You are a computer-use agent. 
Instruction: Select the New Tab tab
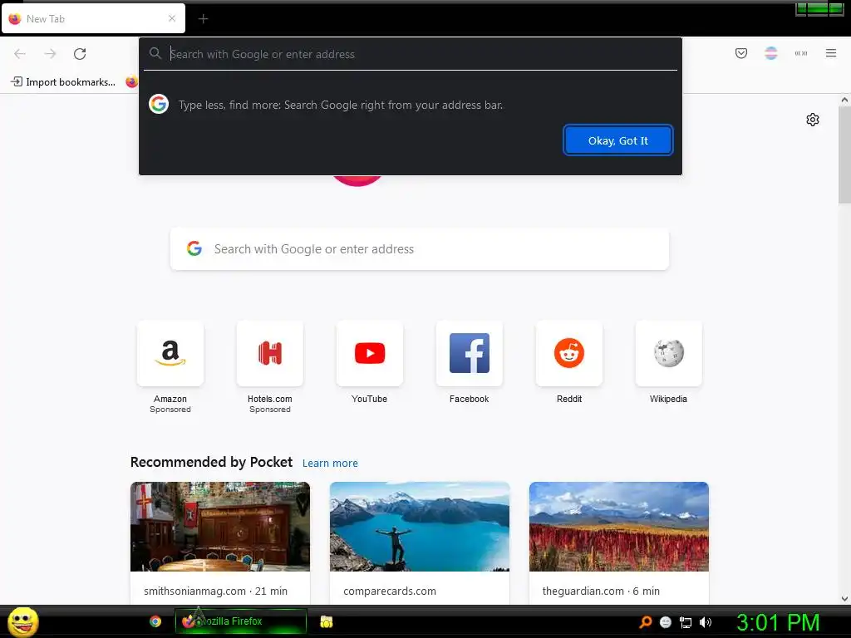pos(93,18)
